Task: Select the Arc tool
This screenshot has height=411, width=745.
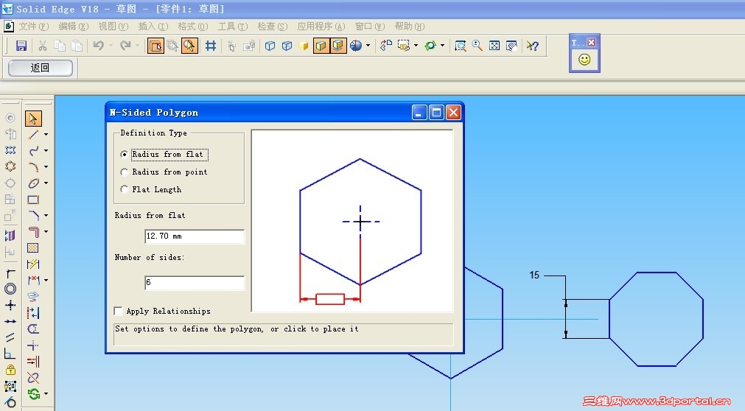Action: click(32, 166)
